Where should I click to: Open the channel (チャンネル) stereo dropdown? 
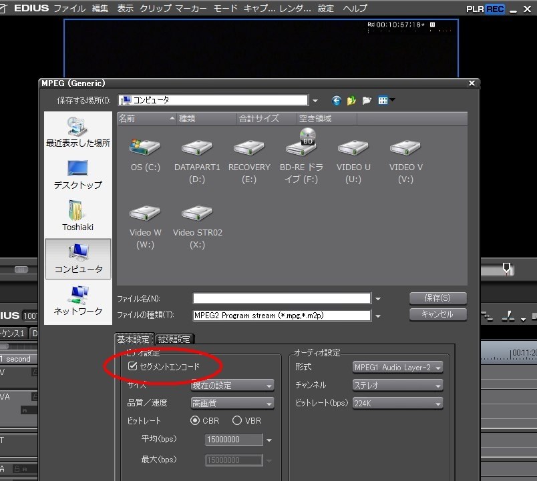click(397, 386)
